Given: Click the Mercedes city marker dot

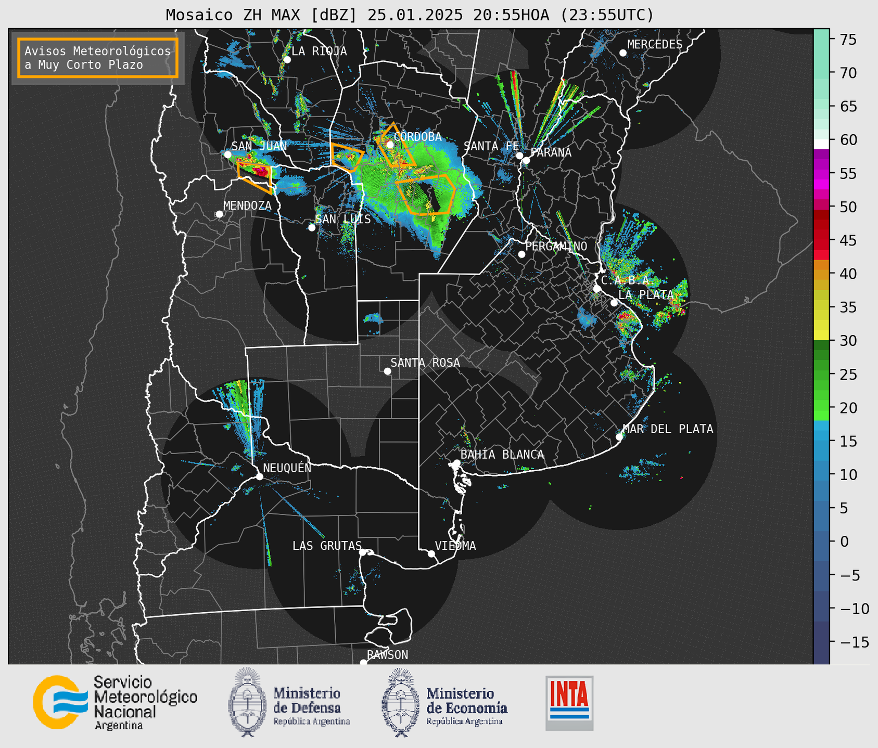Looking at the screenshot, I should point(622,53).
